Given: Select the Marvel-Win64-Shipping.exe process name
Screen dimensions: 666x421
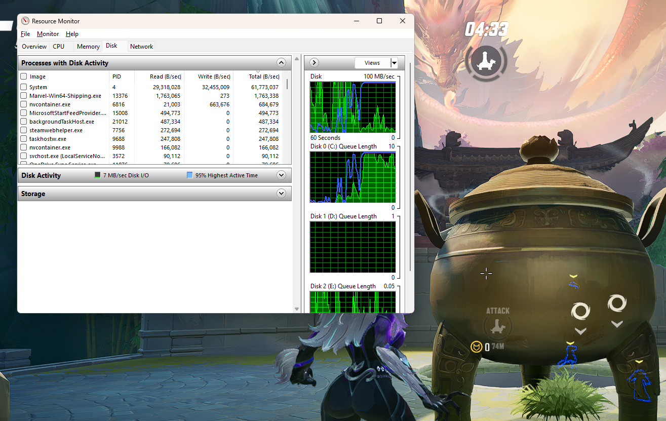Looking at the screenshot, I should tap(65, 96).
